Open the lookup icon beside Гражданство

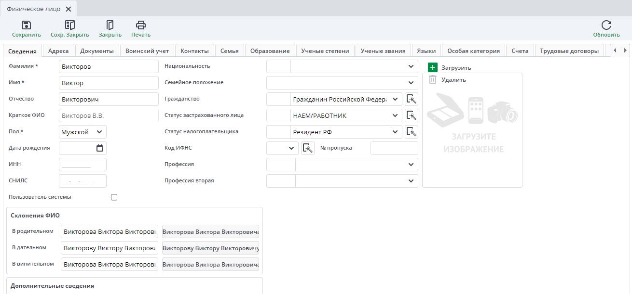click(x=411, y=100)
